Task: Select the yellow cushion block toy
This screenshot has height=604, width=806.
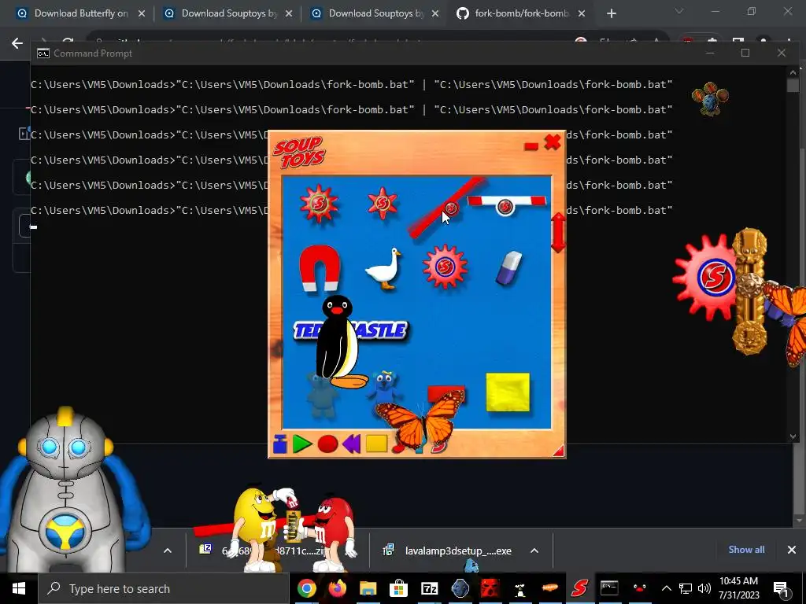Action: 508,392
